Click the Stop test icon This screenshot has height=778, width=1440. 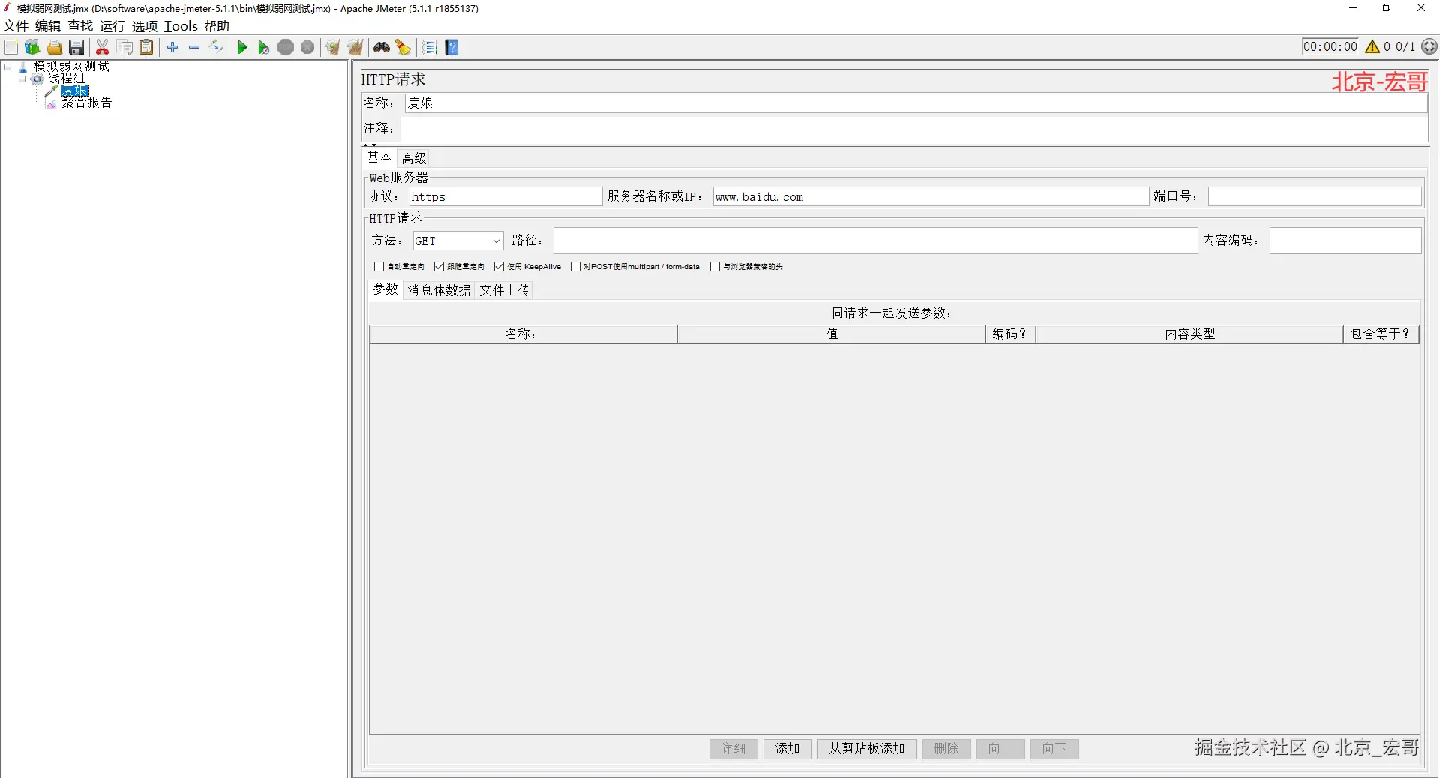pos(286,47)
